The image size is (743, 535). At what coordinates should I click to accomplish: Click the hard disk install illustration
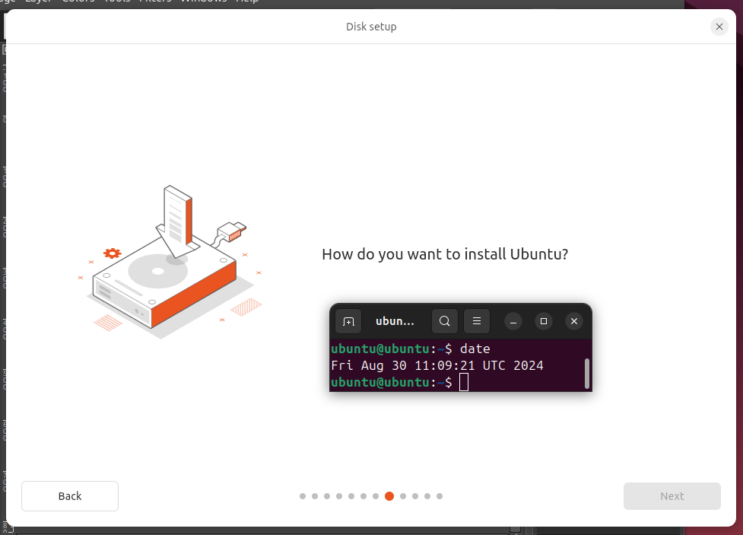pos(170,262)
